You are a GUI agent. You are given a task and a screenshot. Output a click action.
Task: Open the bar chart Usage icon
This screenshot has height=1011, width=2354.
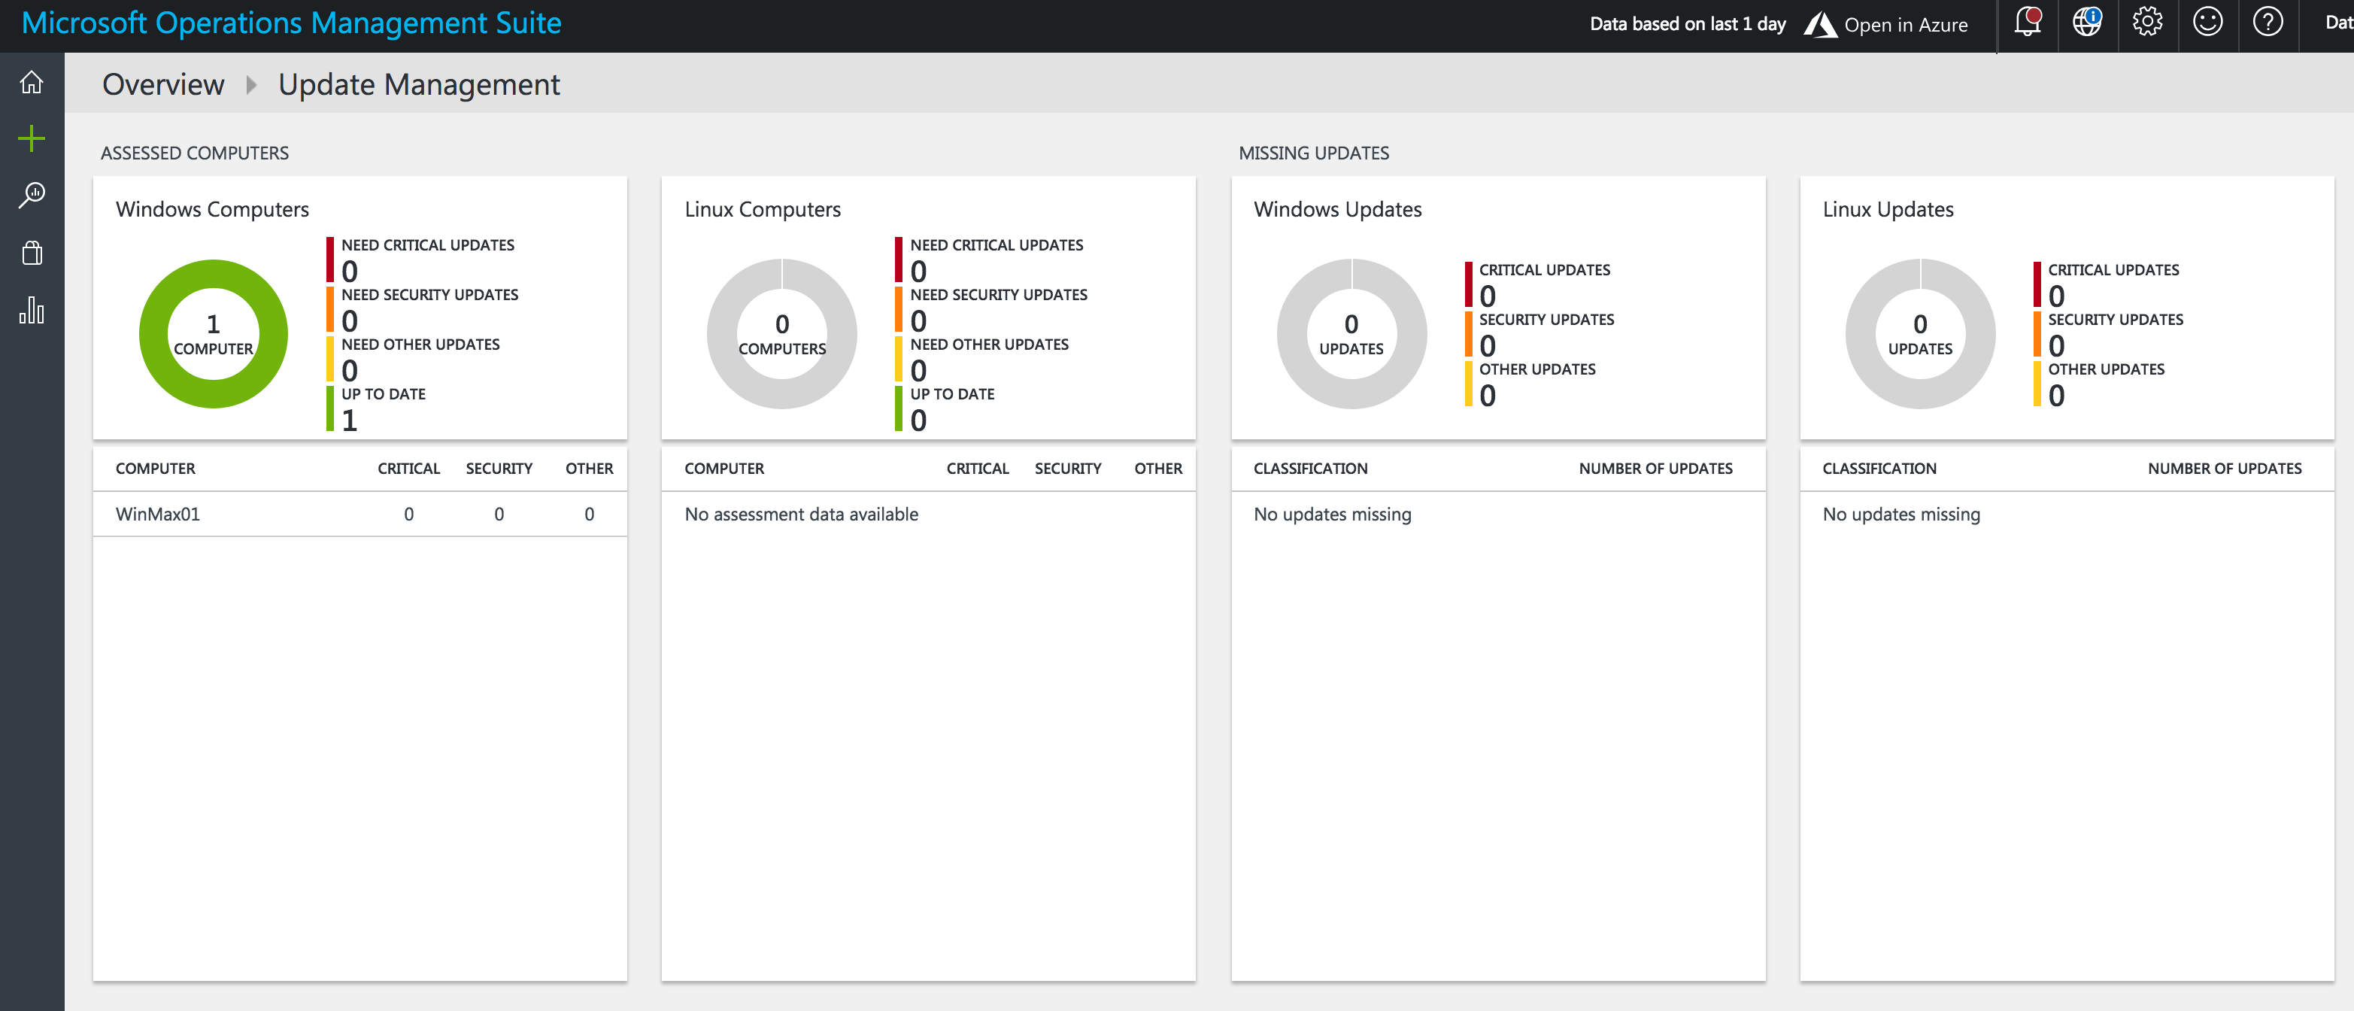click(32, 310)
